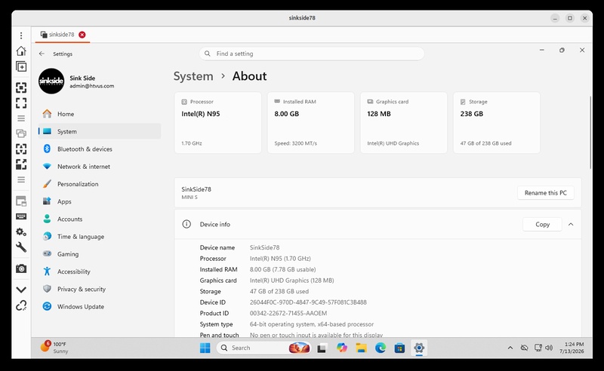Open Copilot from the taskbar
The image size is (604, 371).
342,348
